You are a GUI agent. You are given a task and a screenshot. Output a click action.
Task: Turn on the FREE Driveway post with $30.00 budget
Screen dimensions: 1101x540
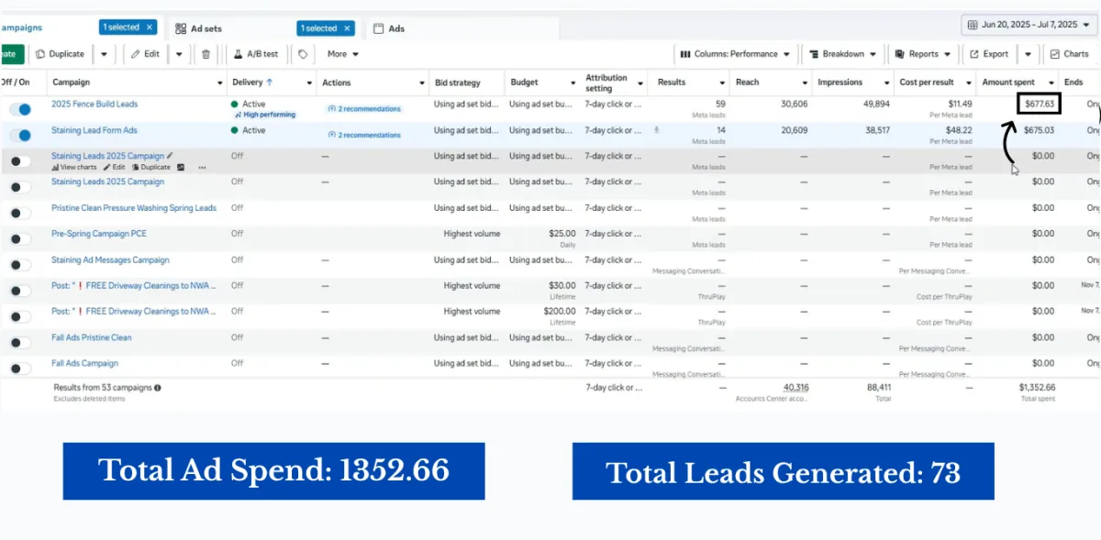19,291
